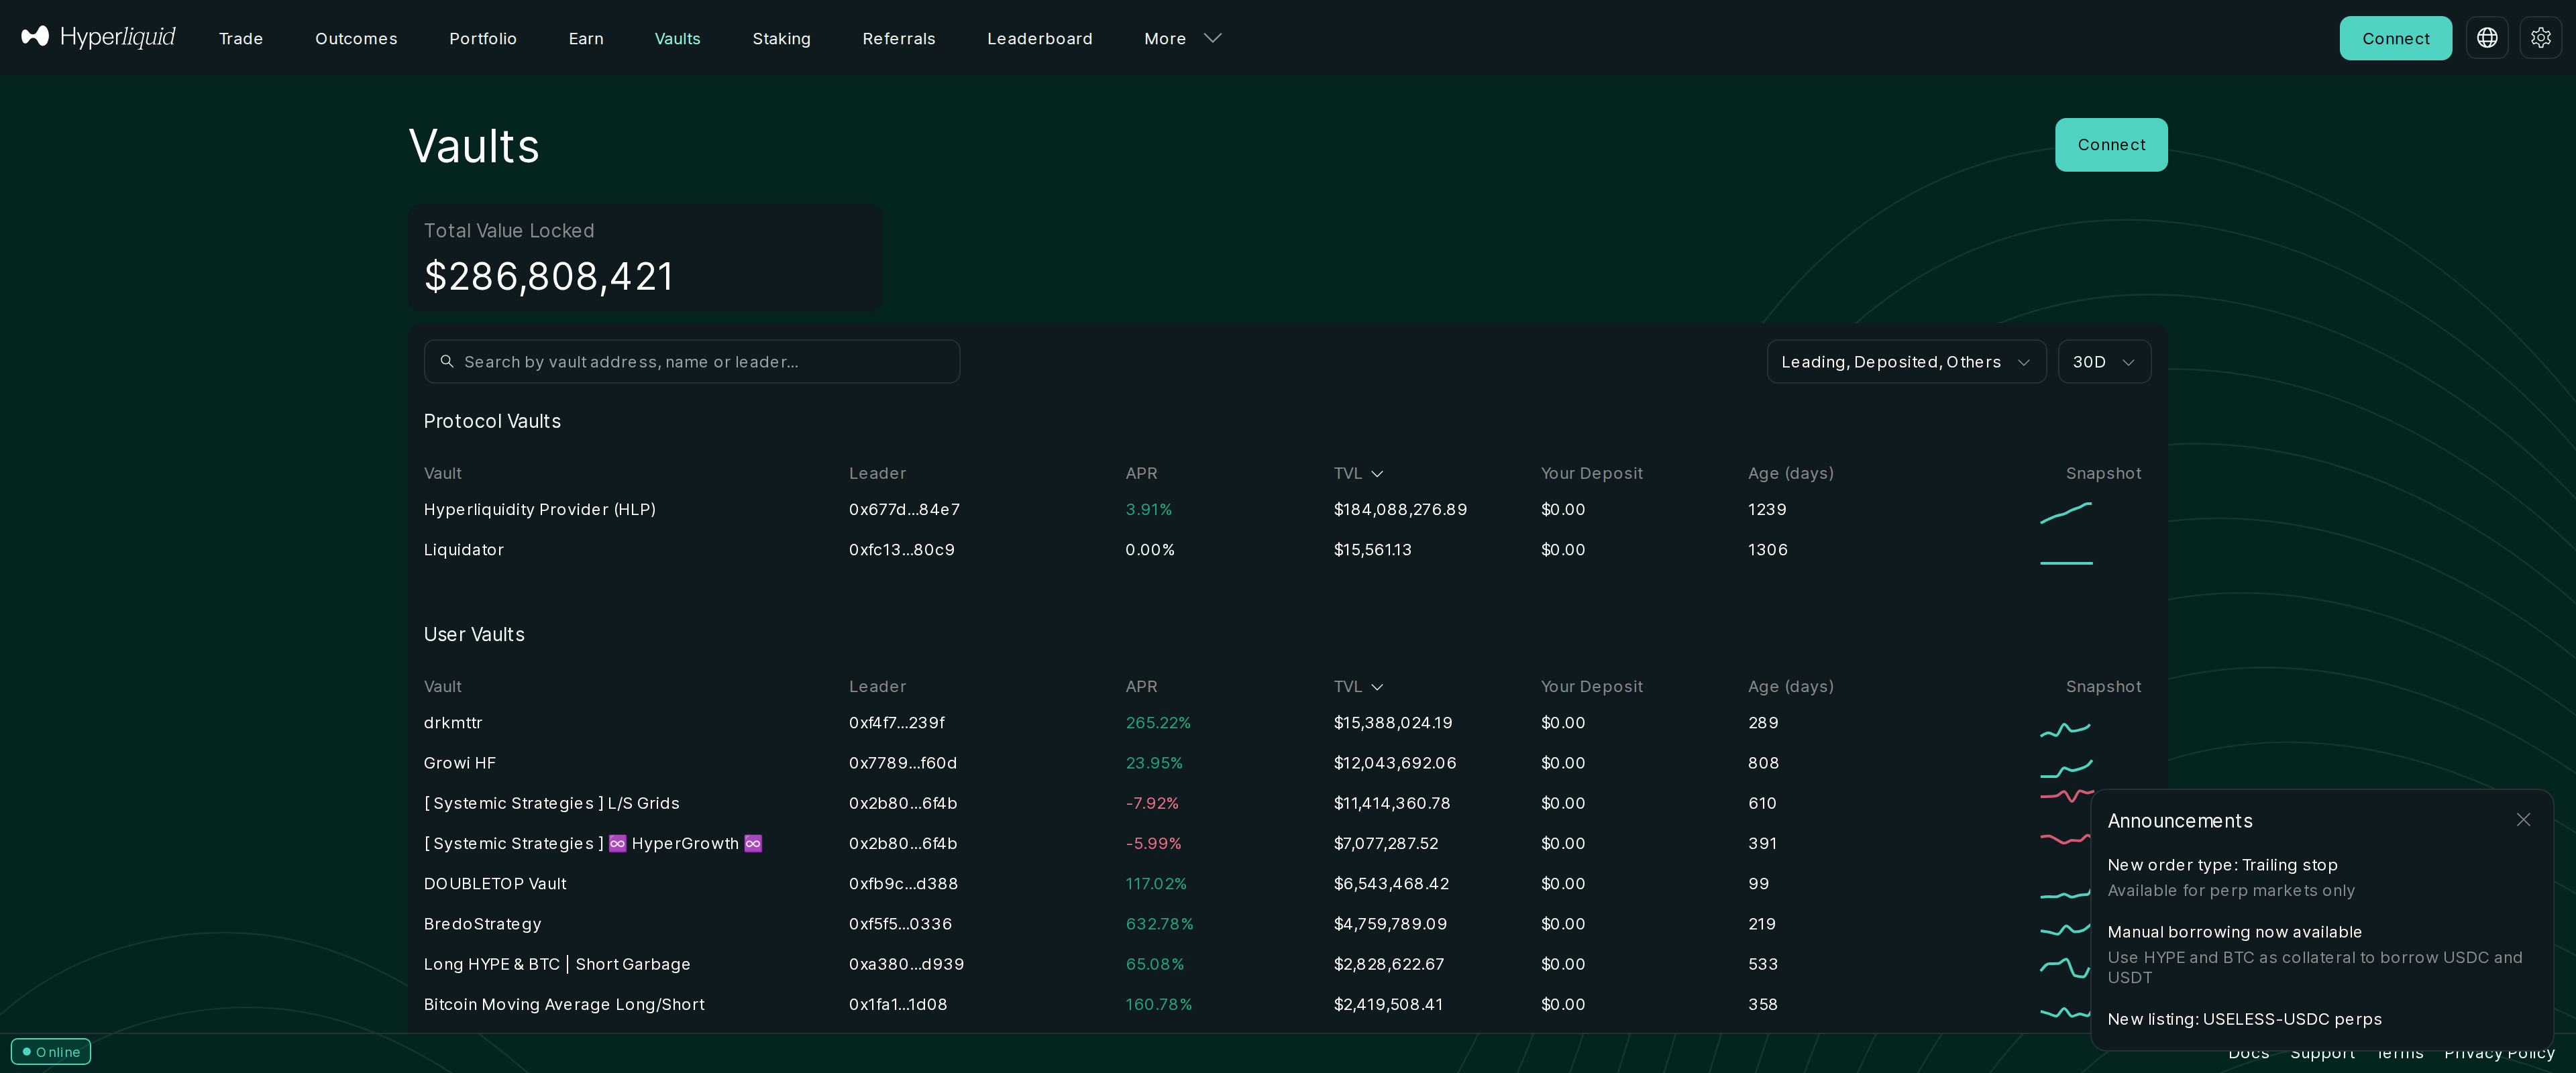2576x1073 pixels.
Task: Open the Online status indicator
Action: tap(51, 1051)
